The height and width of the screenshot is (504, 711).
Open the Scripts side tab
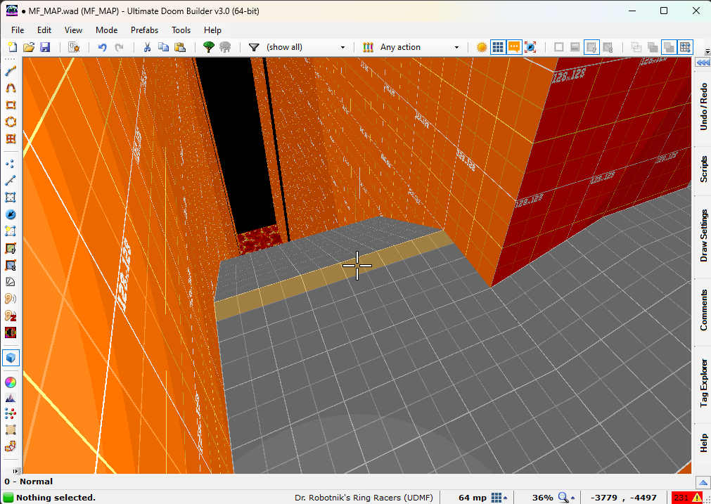703,169
